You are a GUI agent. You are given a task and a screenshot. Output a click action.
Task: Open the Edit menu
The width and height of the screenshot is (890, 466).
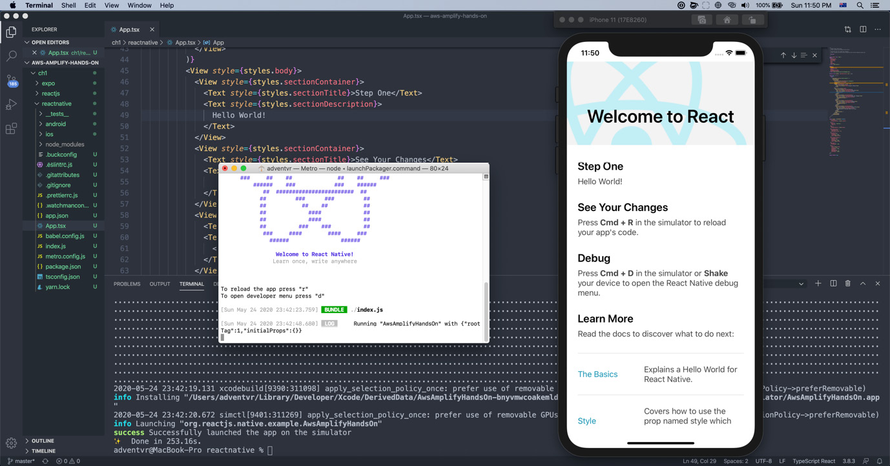(x=90, y=5)
